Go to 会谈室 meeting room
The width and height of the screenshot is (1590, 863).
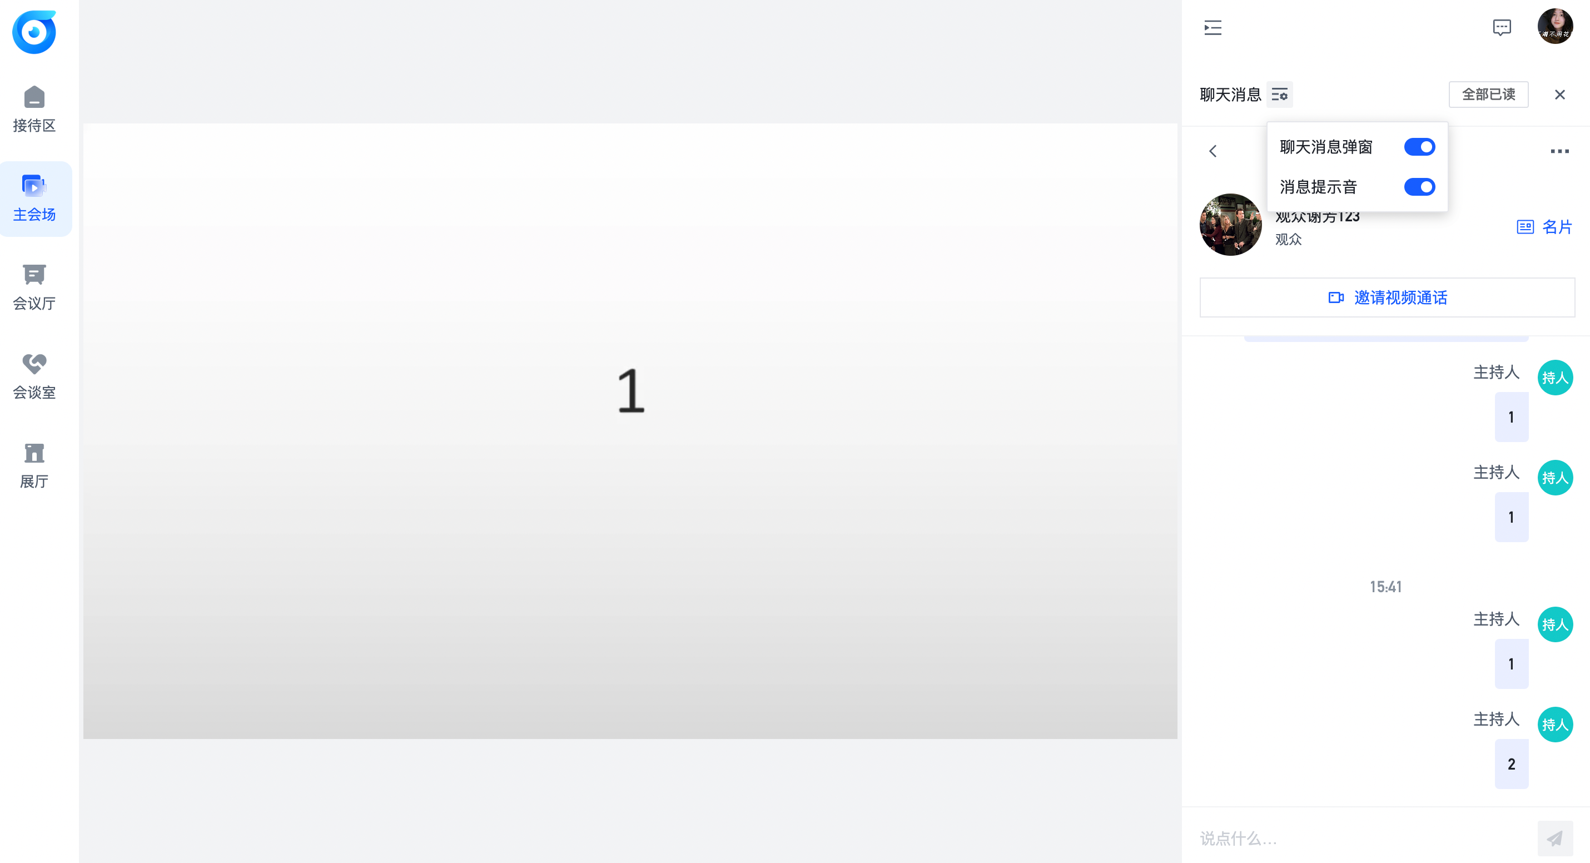click(34, 376)
